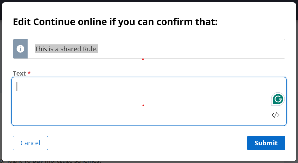Click the dark overlay above the dialog
This screenshot has width=298, height=163.
tap(149, 1)
